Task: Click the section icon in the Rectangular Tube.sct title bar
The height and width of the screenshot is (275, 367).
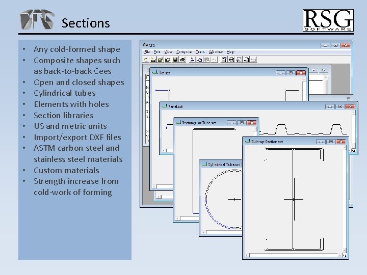Action: click(x=178, y=123)
